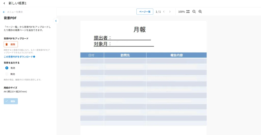Click the 訪問先 column header

point(125,55)
